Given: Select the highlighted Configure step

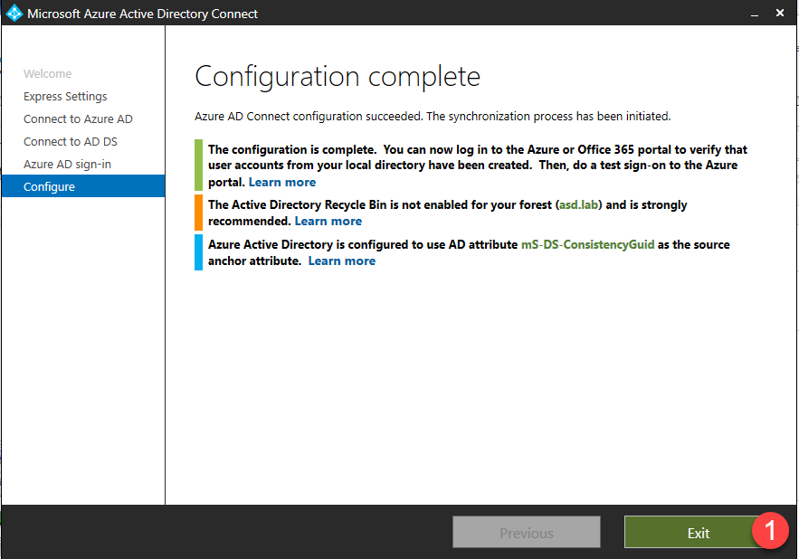Looking at the screenshot, I should (x=50, y=187).
